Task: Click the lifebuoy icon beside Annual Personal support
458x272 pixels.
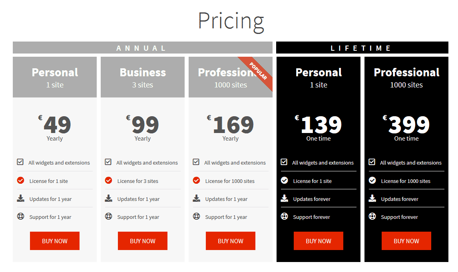Action: coord(20,216)
